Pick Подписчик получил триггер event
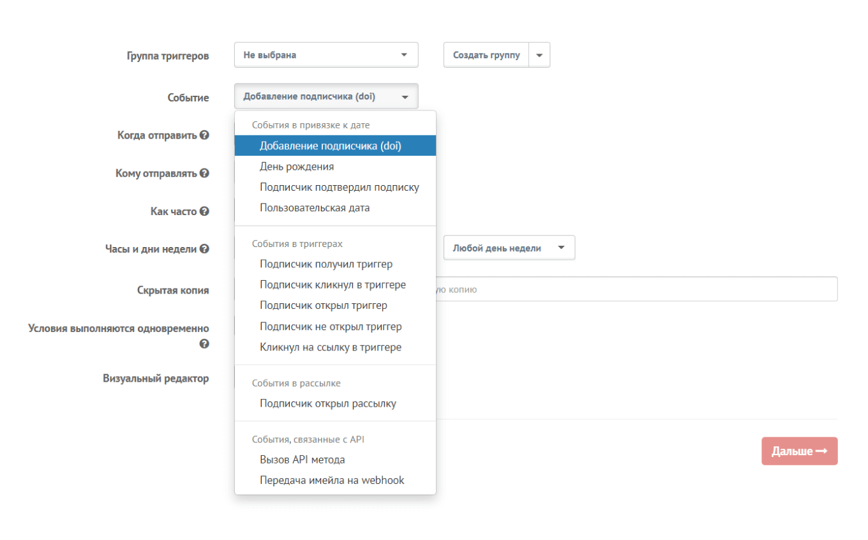This screenshot has height=540, width=868. click(x=326, y=264)
